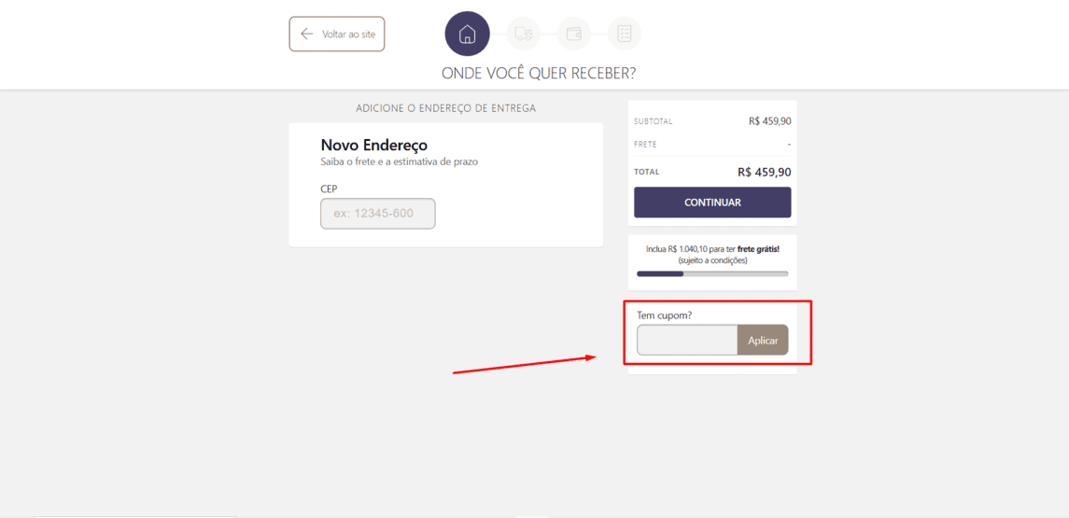Click the free shipping progress bar
Image resolution: width=1069 pixels, height=518 pixels.
click(712, 273)
